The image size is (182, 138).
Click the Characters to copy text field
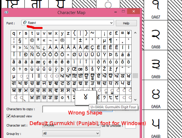[65, 109]
